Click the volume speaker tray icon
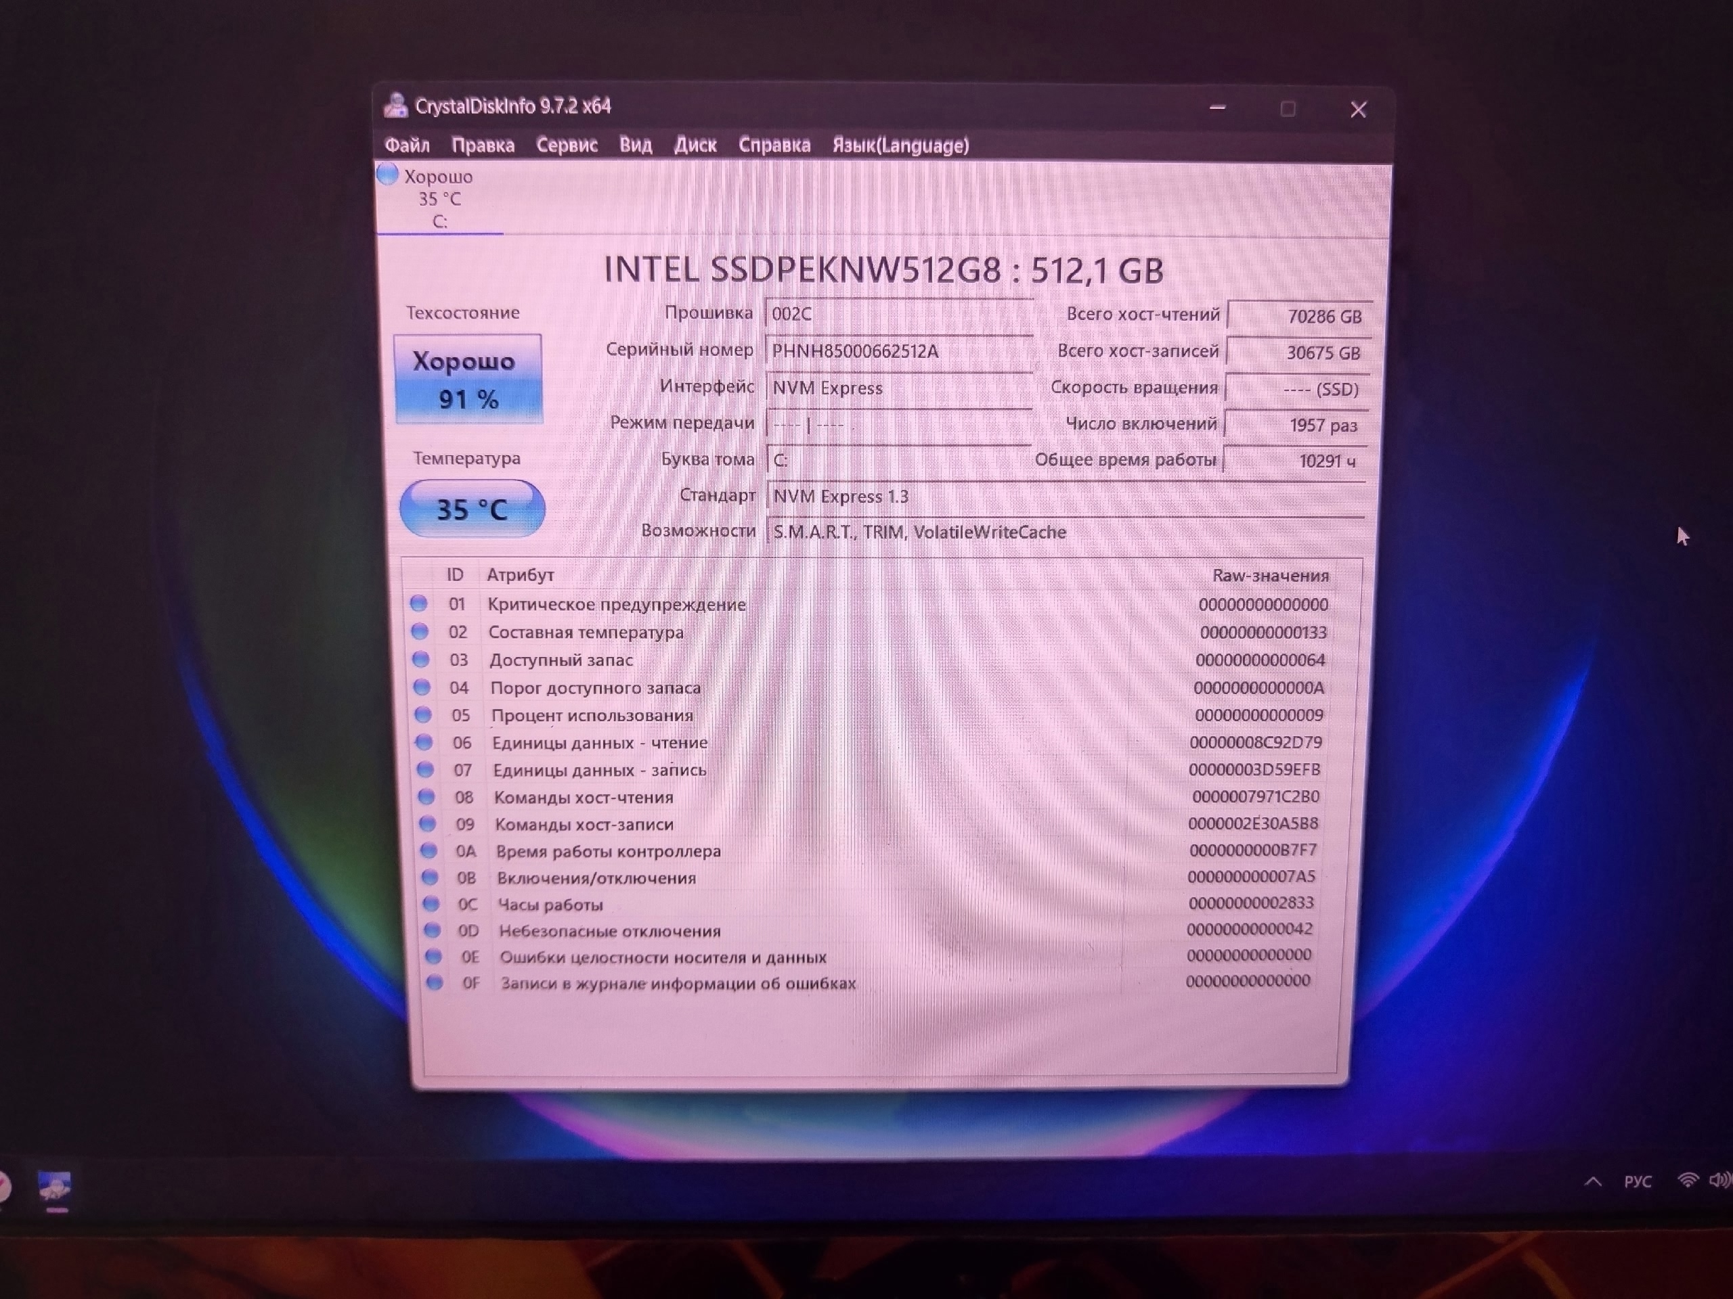 pyautogui.click(x=1719, y=1180)
